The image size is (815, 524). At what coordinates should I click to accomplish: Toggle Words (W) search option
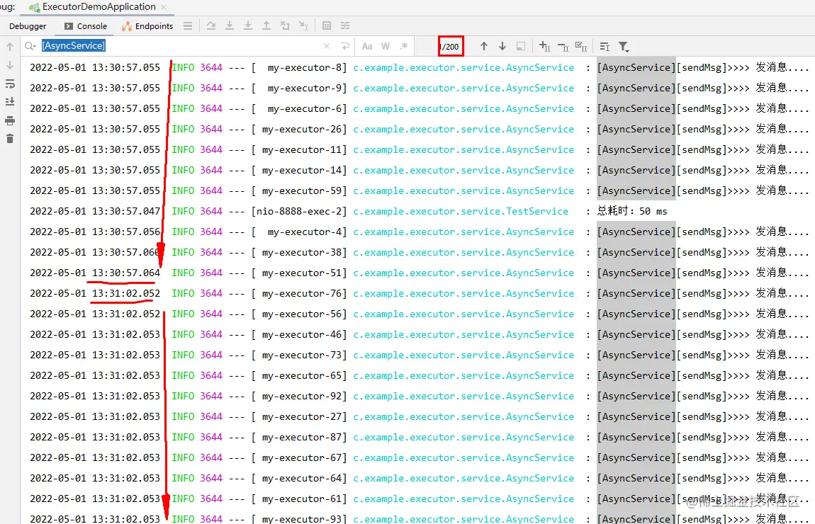[x=385, y=46]
